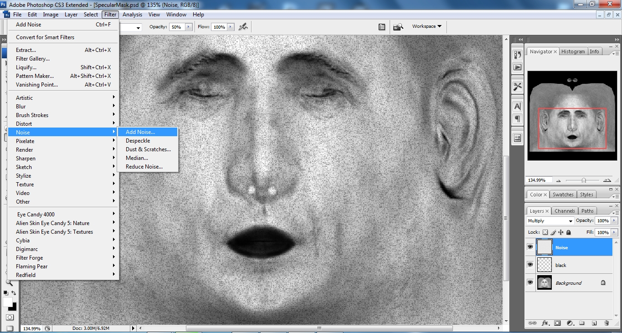Select the Zoom tool in toolbox
622x333 pixels.
pyautogui.click(x=9, y=282)
